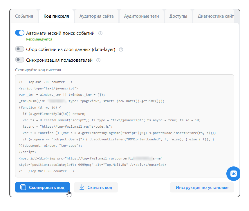Enable Сбор событий из слоя данных toggle

(x=20, y=49)
